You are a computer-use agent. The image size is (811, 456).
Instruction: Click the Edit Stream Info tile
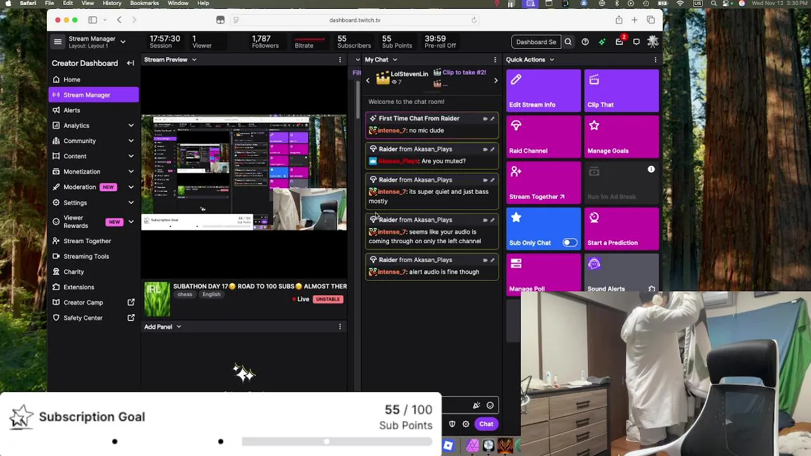tap(544, 91)
